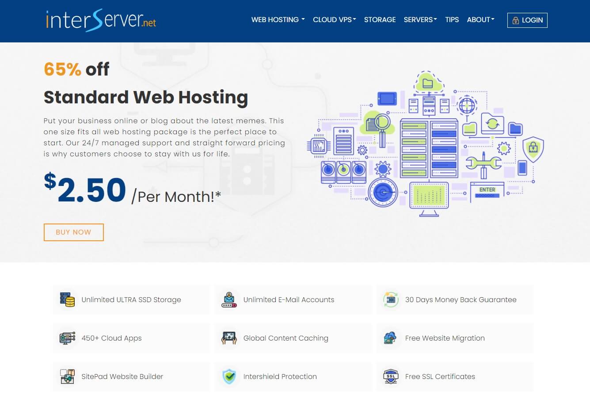Click the 30 Days Money Back icon
Screen dimensions: 590x413
(391, 299)
